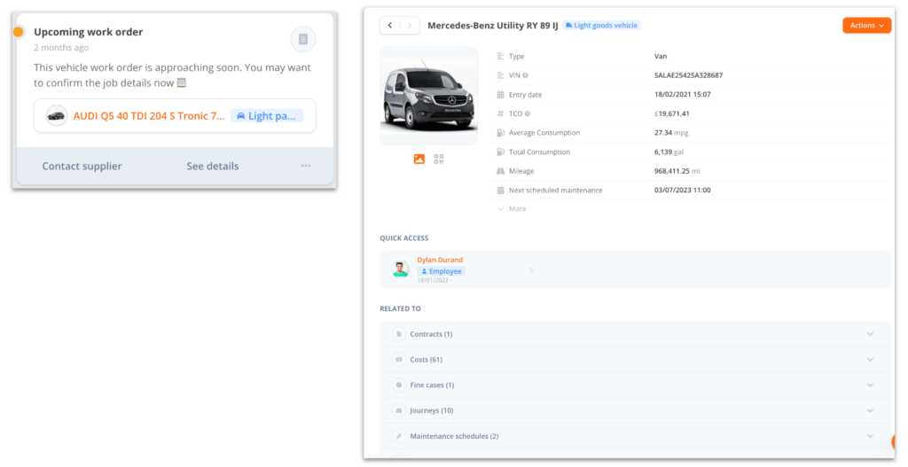Expand the Costs (61) section
The width and height of the screenshot is (908, 467).
(635, 360)
